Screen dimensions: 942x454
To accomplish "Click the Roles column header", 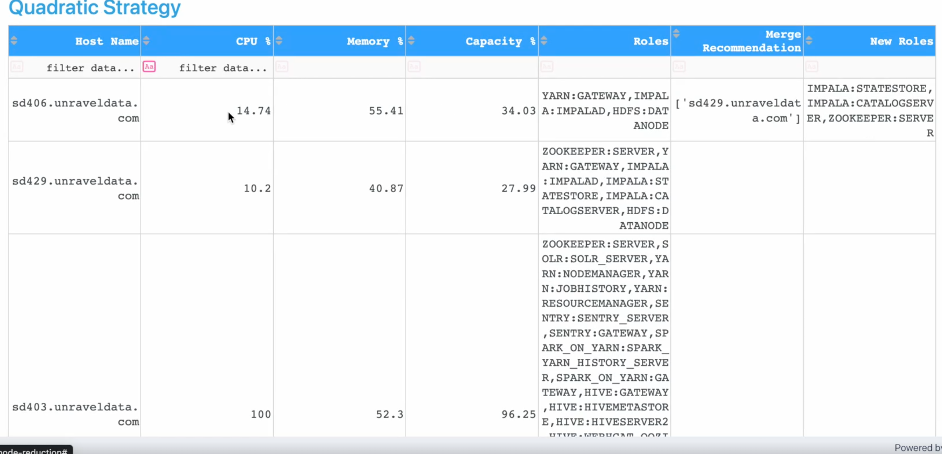I will pyautogui.click(x=605, y=41).
